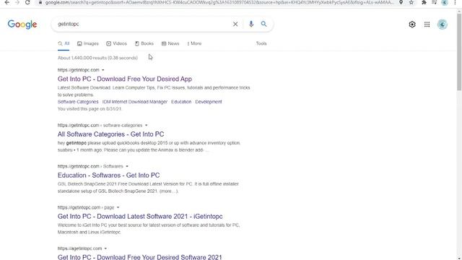This screenshot has height=260, width=462.
Task: Open dropdown arrow next to https://agetintopc.com
Action: pyautogui.click(x=105, y=248)
